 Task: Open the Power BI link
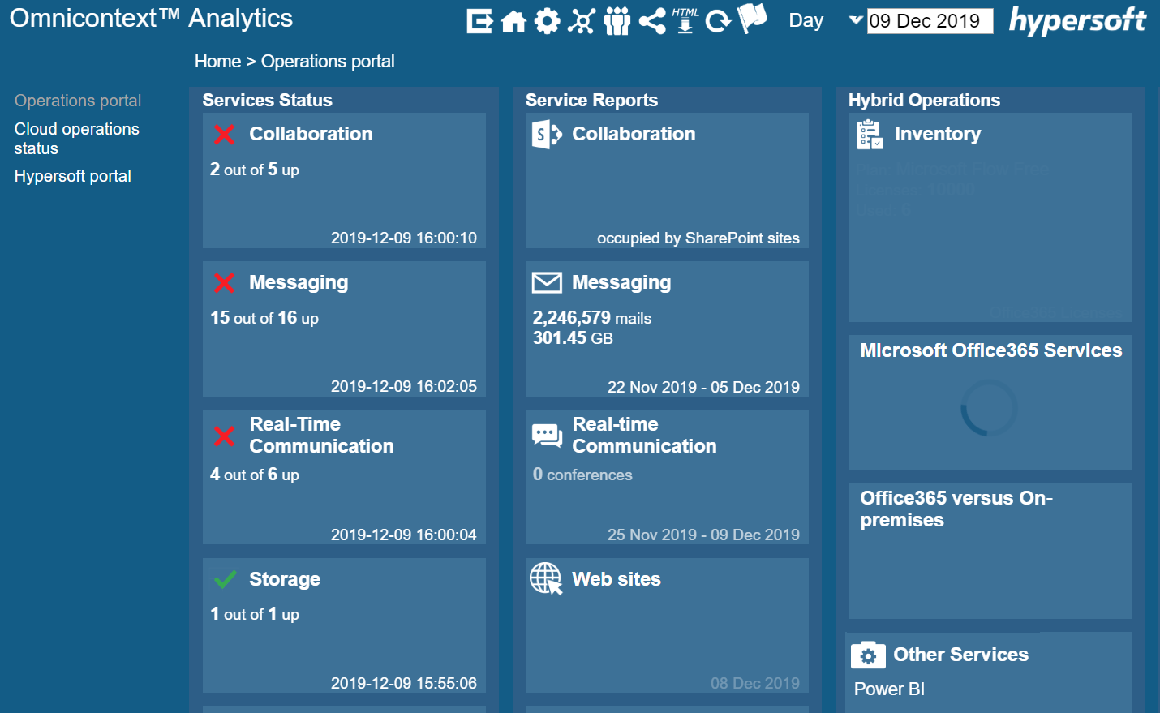(x=889, y=689)
